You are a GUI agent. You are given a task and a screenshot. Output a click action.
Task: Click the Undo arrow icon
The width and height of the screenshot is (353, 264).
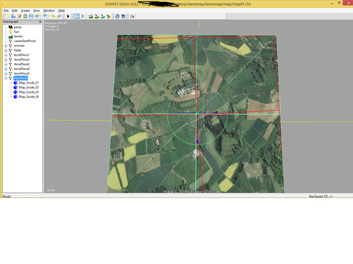(53, 16)
